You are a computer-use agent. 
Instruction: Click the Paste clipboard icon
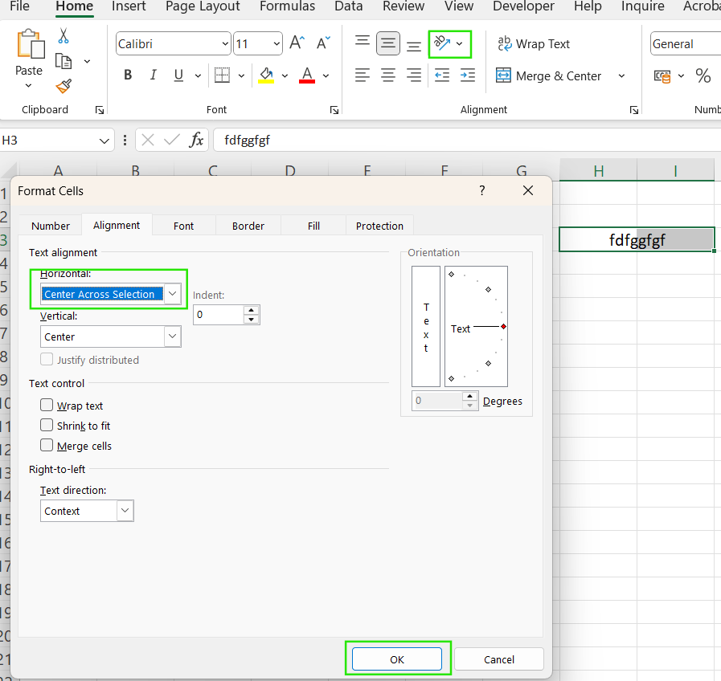click(x=31, y=44)
